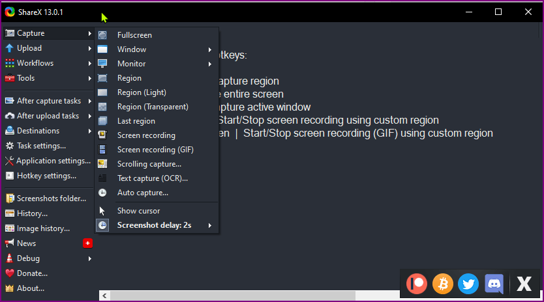Click the Task settings gear icon

click(9, 146)
